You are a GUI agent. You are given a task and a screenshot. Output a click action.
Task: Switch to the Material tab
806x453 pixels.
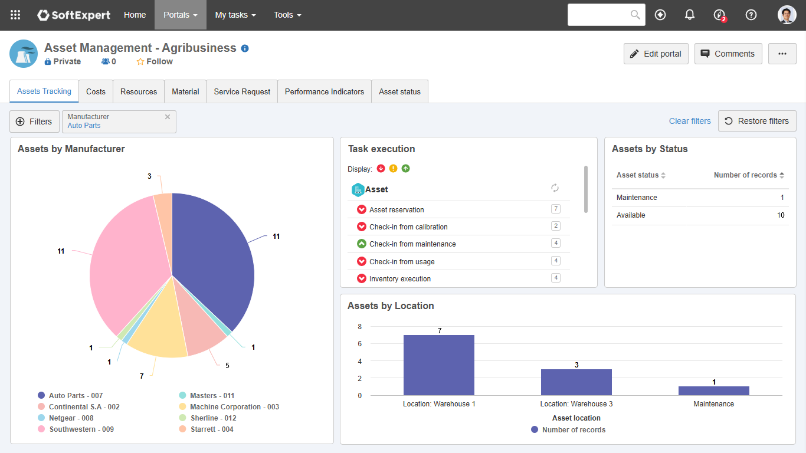(185, 91)
